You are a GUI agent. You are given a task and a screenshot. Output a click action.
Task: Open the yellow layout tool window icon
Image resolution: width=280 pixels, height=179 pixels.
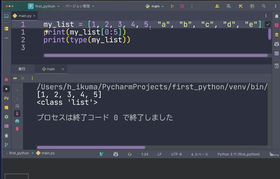pyautogui.click(x=7, y=108)
